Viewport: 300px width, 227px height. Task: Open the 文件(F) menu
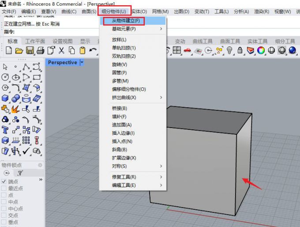pos(9,11)
